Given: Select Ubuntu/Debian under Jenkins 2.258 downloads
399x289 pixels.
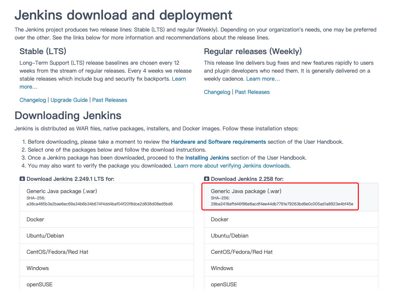Looking at the screenshot, I should coord(291,236).
